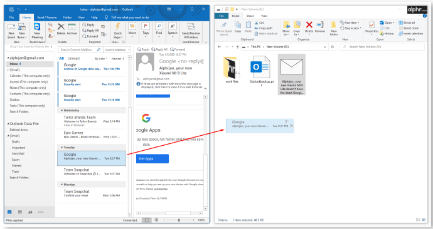Click Select none in Explorer ribbon

click(409, 28)
